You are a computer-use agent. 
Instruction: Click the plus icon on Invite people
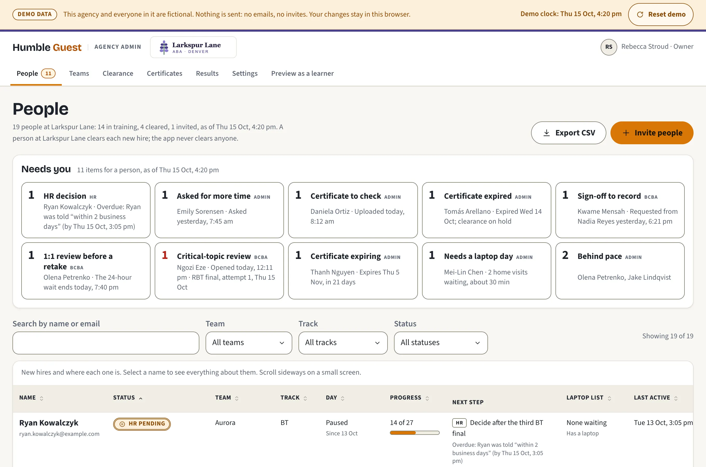coord(626,133)
